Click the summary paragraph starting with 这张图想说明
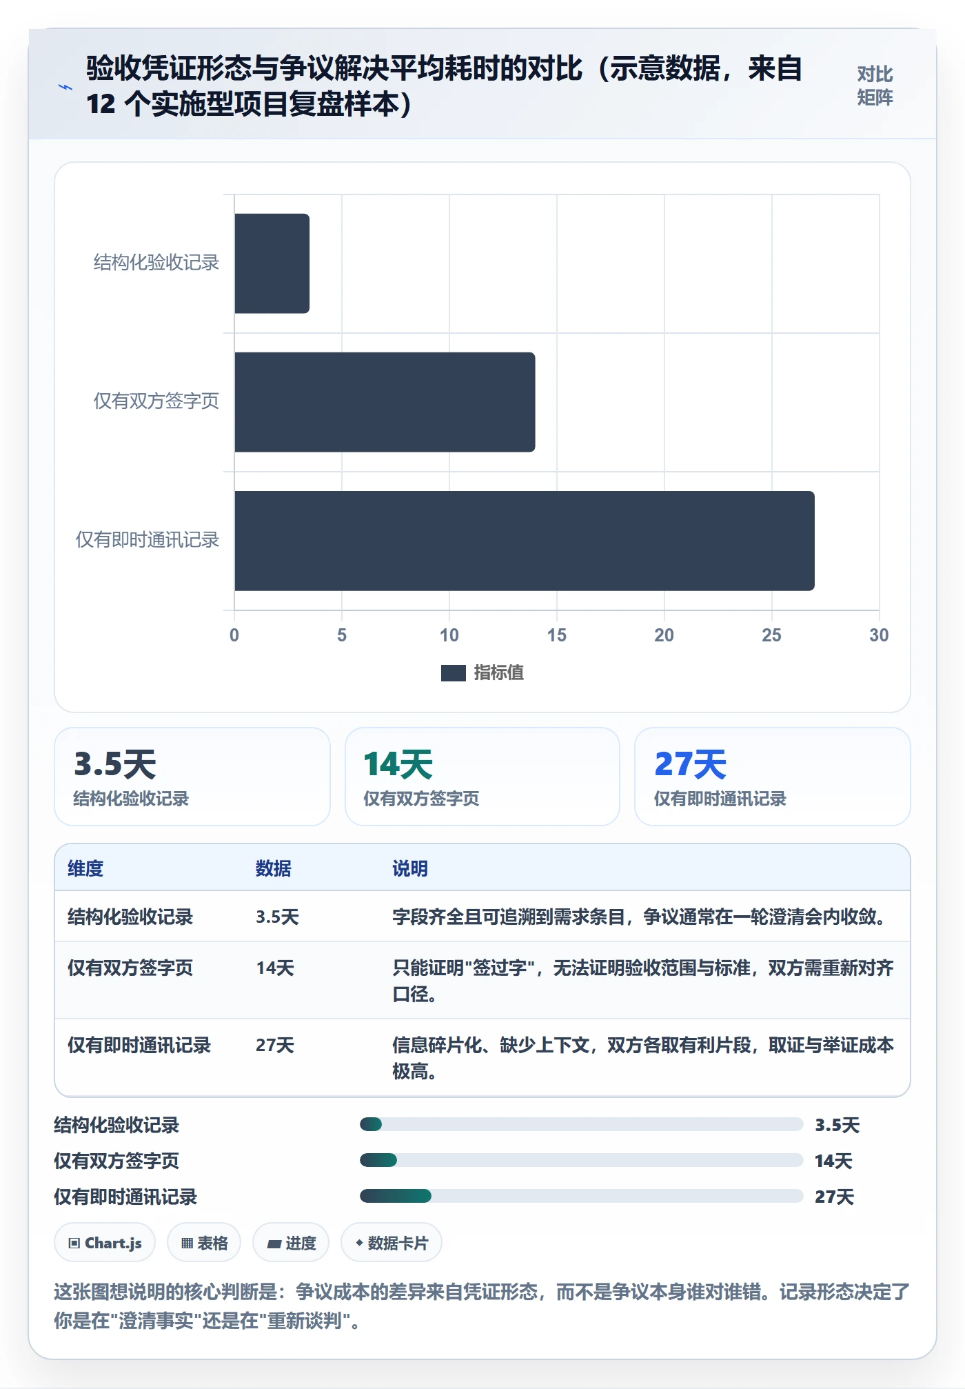965x1389 pixels. (482, 1306)
